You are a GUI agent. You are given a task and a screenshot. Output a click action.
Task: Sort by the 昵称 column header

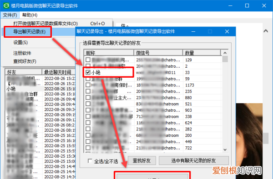(109, 53)
